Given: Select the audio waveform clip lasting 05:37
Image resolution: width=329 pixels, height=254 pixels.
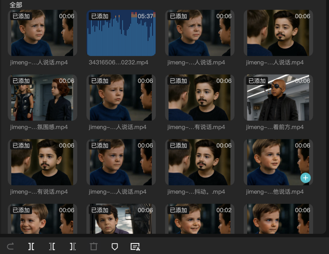Looking at the screenshot, I should coord(121,33).
